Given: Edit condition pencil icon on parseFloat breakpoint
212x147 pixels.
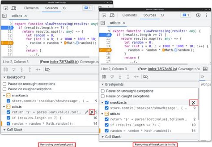Looking at the screenshot, I should (87, 112).
